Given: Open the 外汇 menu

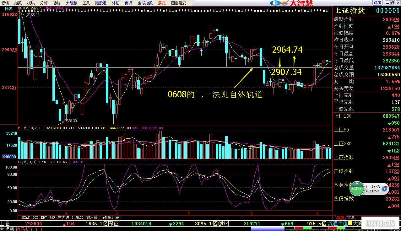Looking at the screenshot, I should [x=116, y=3].
